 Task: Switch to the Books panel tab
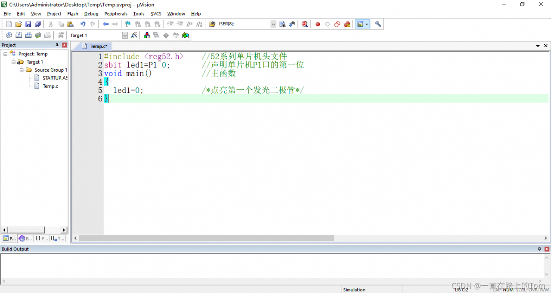pyautogui.click(x=25, y=238)
